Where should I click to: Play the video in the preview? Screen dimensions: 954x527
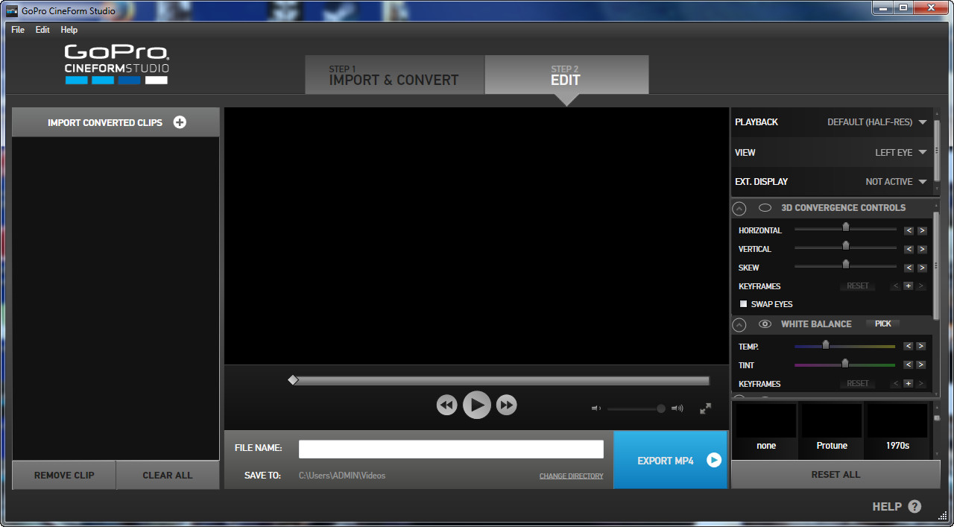point(477,405)
